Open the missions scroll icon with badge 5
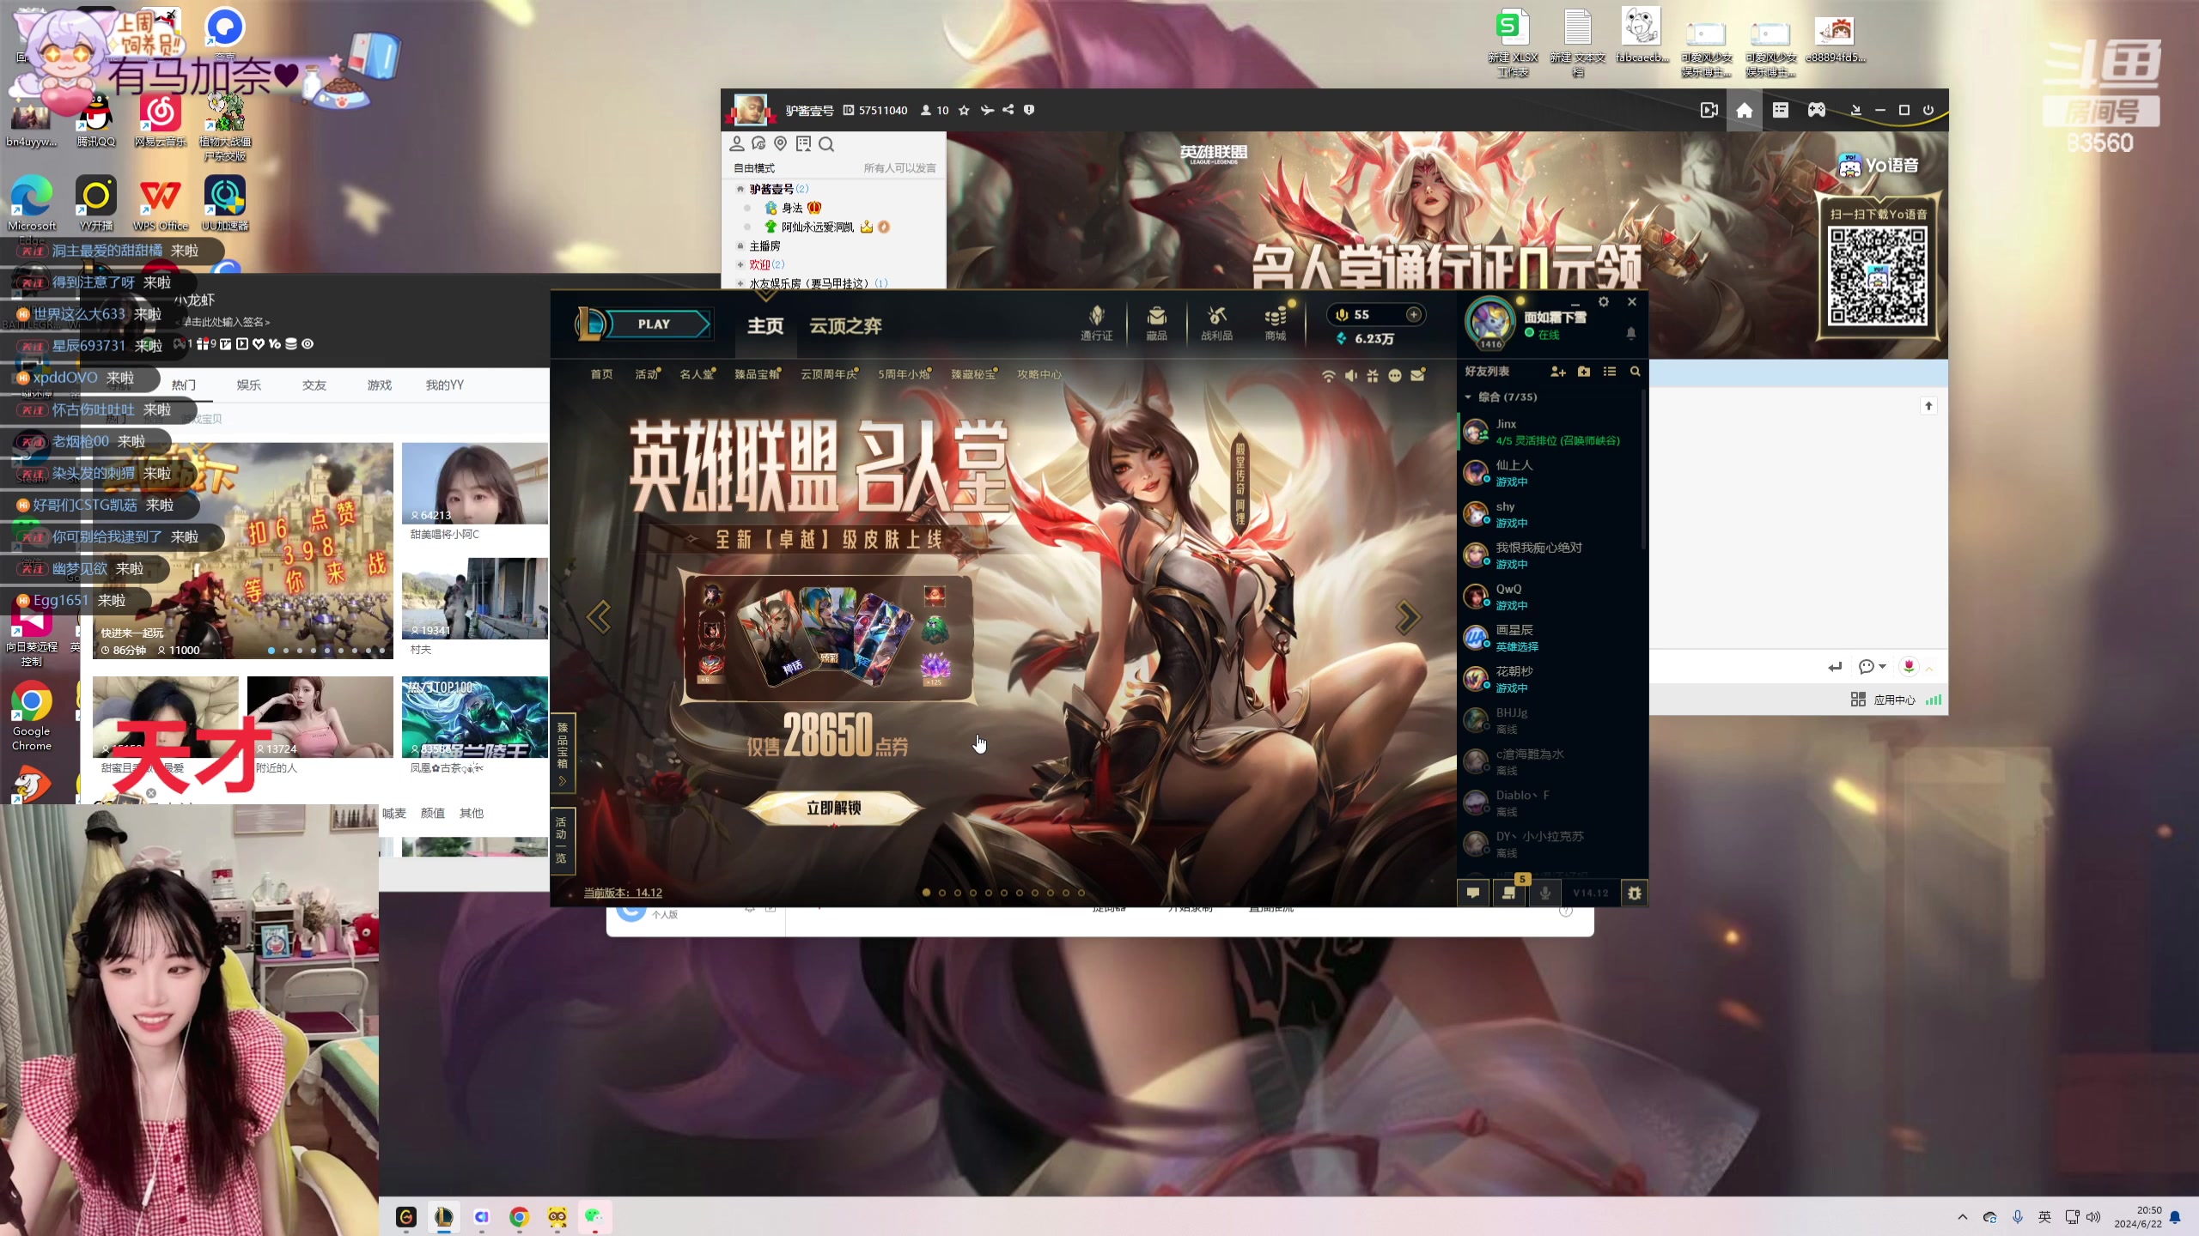This screenshot has width=2199, height=1236. pyautogui.click(x=1509, y=893)
